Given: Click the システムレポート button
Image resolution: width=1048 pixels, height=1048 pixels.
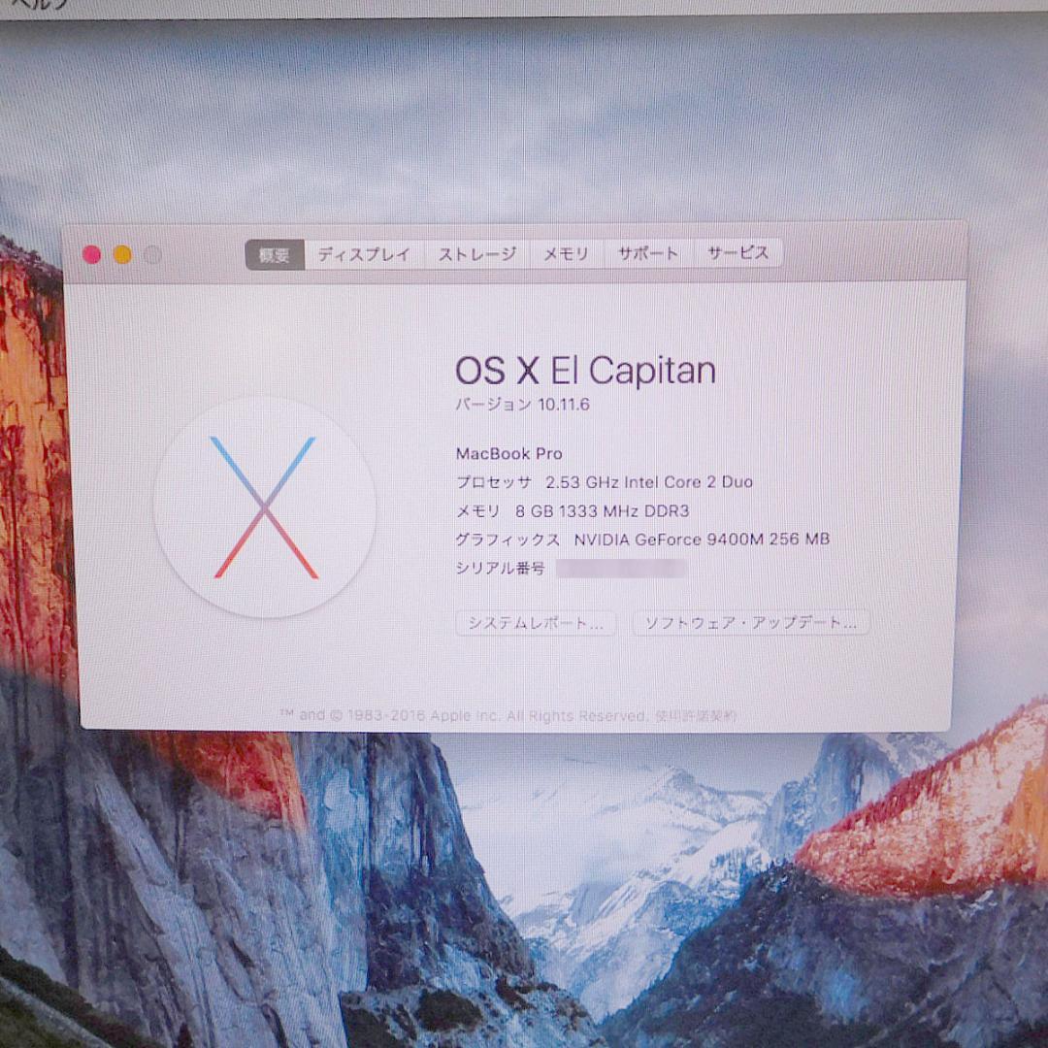Looking at the screenshot, I should [536, 623].
